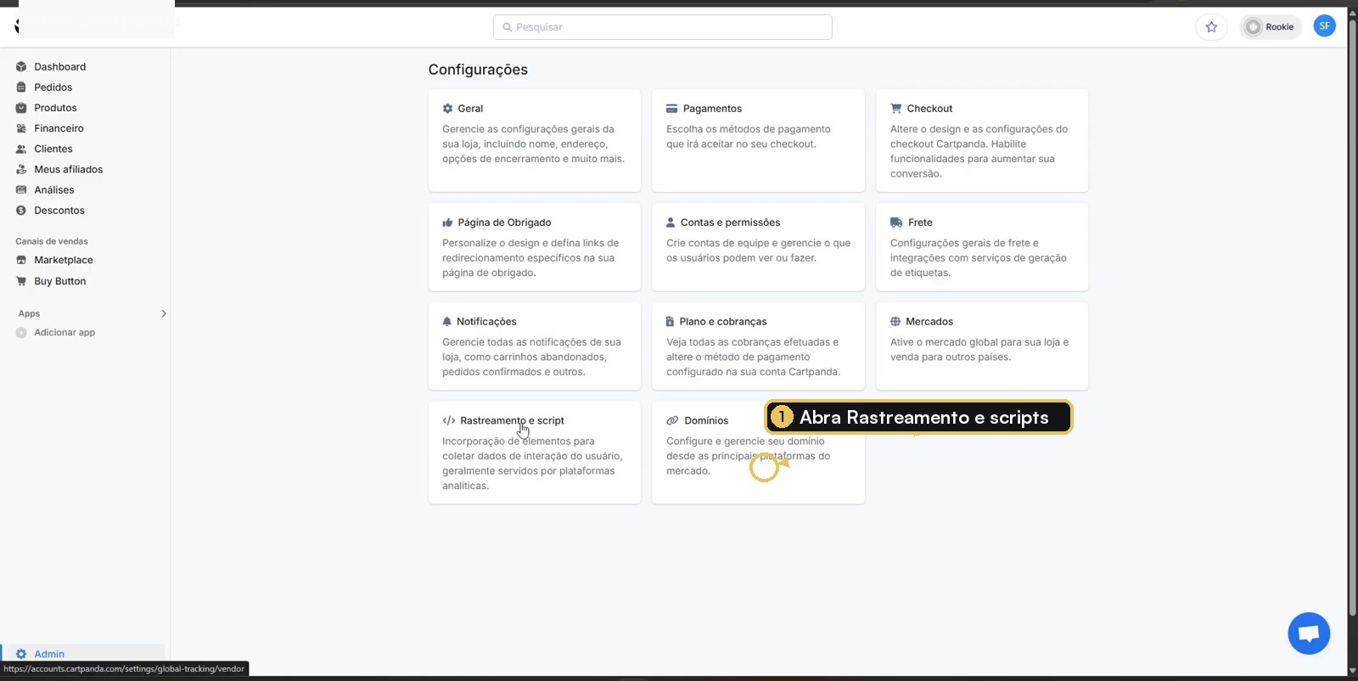This screenshot has height=681, width=1358.
Task: Click the Configurações page heading
Action: tap(478, 70)
